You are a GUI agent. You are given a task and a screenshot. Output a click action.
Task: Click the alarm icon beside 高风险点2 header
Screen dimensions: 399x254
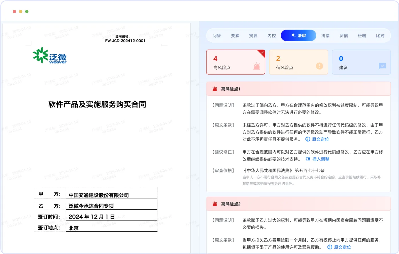point(215,204)
